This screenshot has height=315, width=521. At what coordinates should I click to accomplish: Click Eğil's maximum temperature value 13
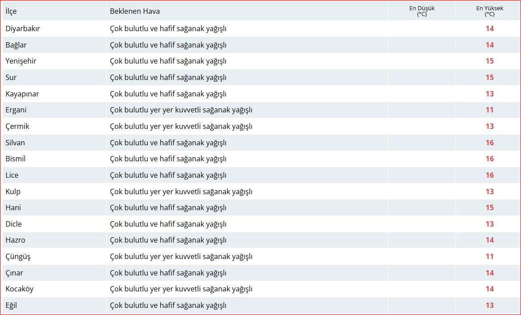(x=489, y=305)
